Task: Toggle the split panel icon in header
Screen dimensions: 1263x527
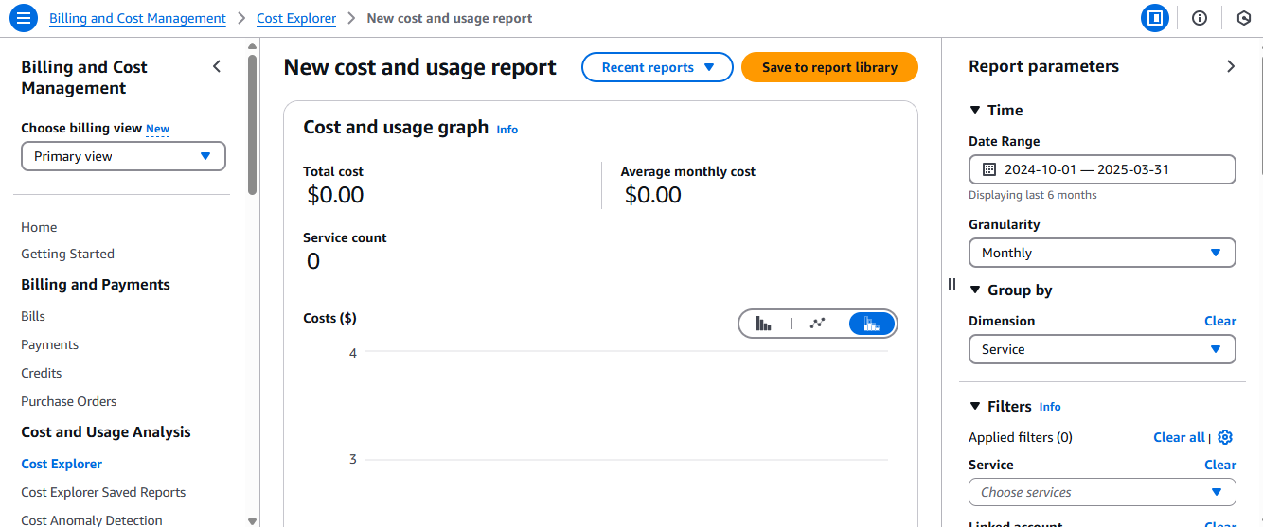Action: click(x=1155, y=18)
